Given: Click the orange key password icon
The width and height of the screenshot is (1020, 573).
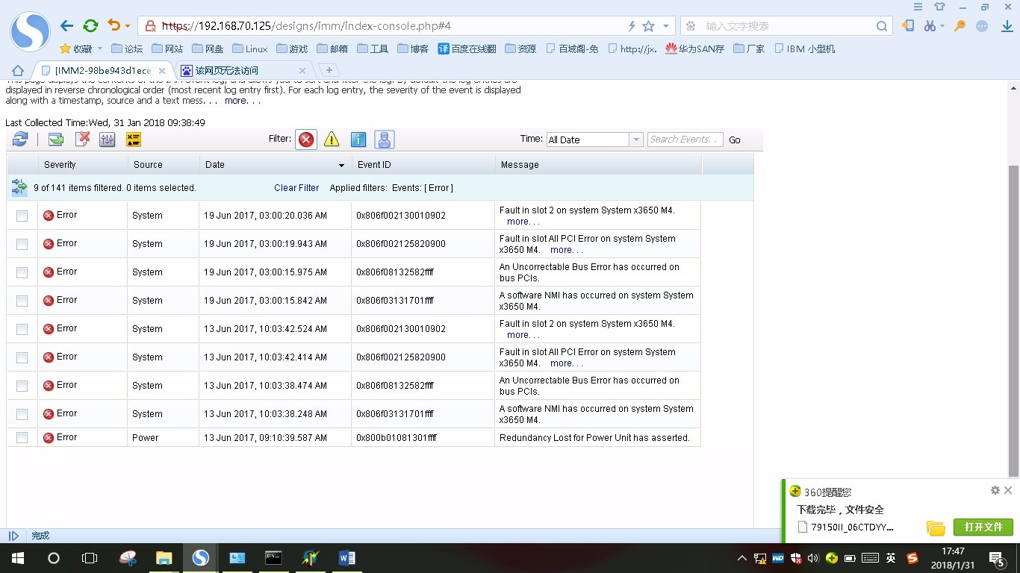Looking at the screenshot, I should coord(960,25).
